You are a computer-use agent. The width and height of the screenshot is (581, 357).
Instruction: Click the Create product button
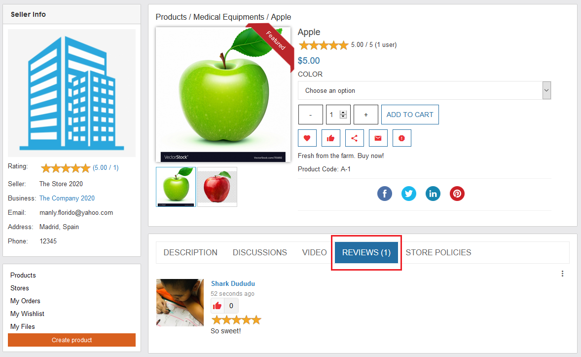(x=72, y=340)
